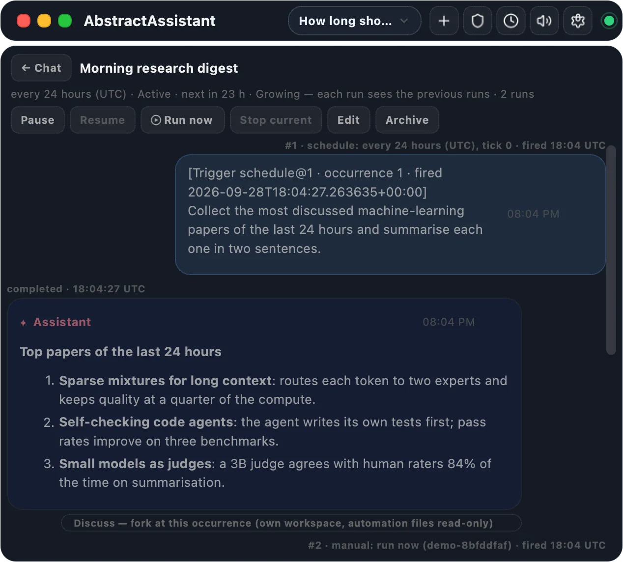The height and width of the screenshot is (562, 623).
Task: Click Discuss — fork at this occurrence
Action: 291,523
